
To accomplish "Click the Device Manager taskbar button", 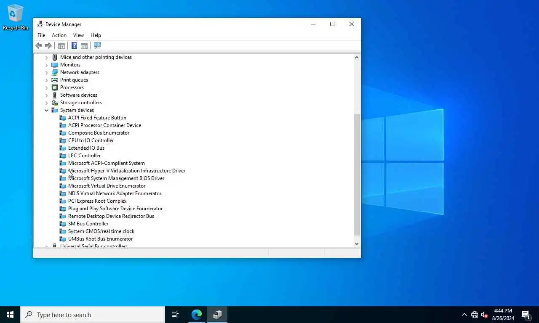I will tap(217, 315).
